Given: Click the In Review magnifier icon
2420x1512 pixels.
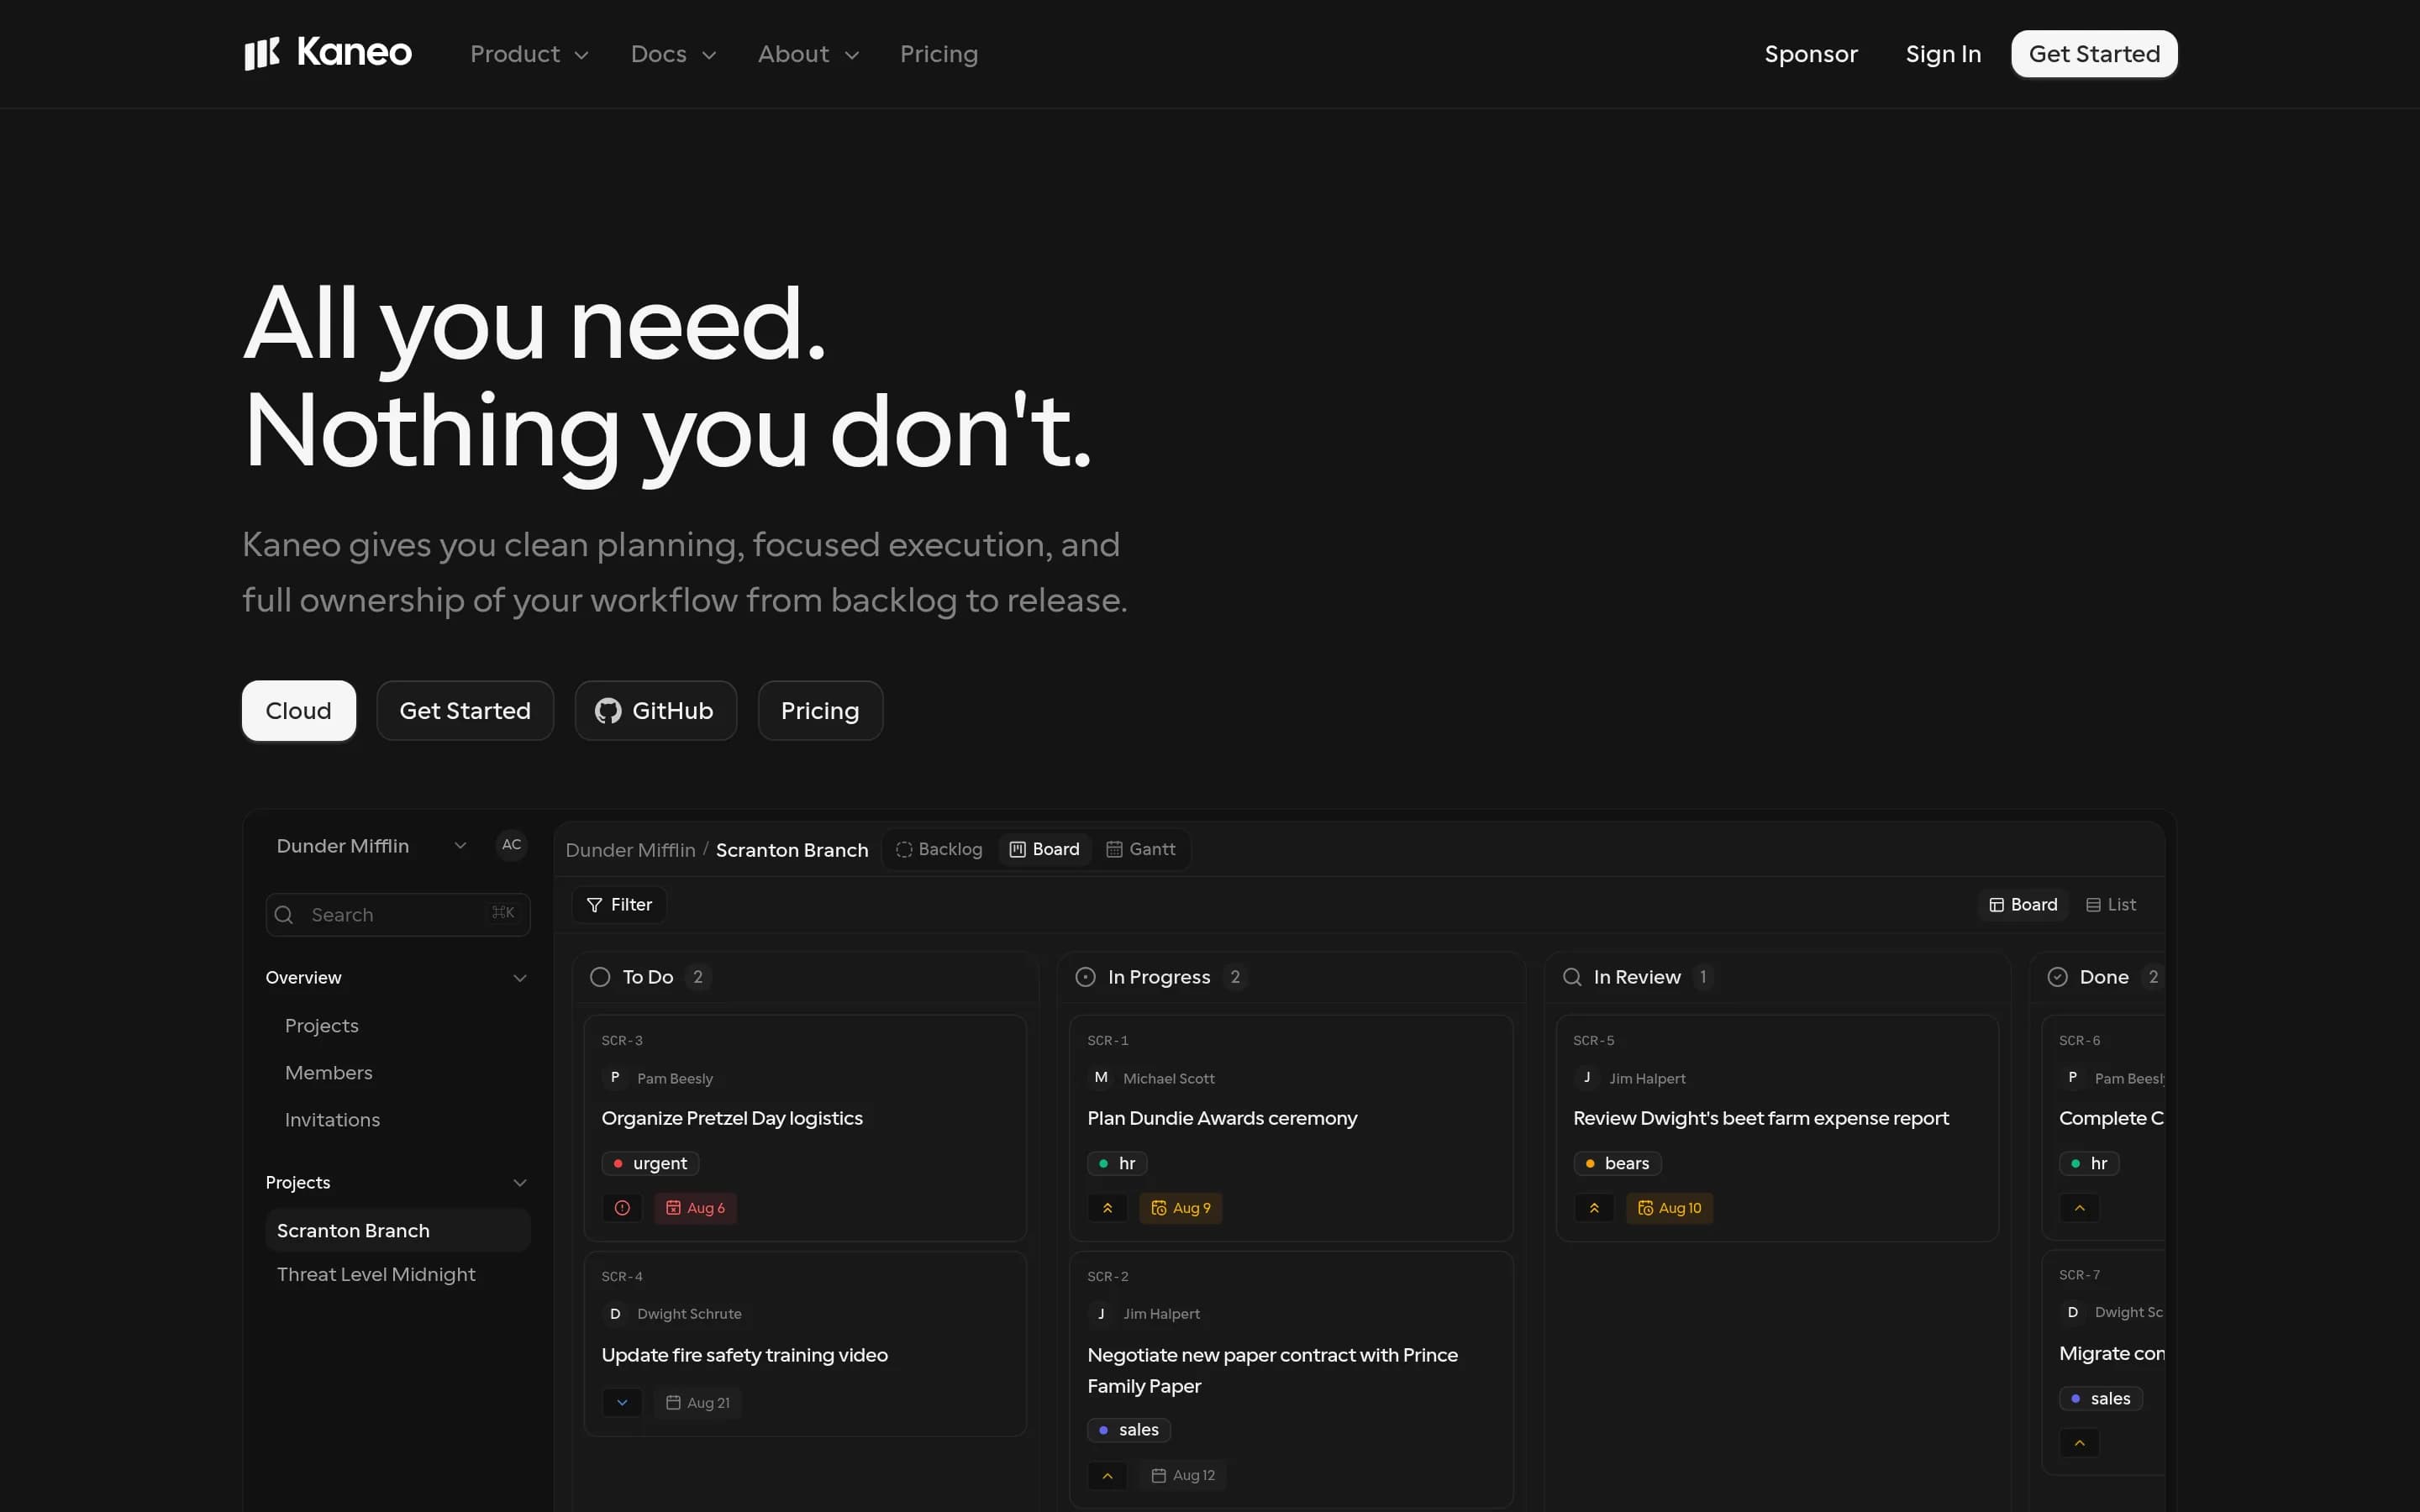Looking at the screenshot, I should (1572, 977).
